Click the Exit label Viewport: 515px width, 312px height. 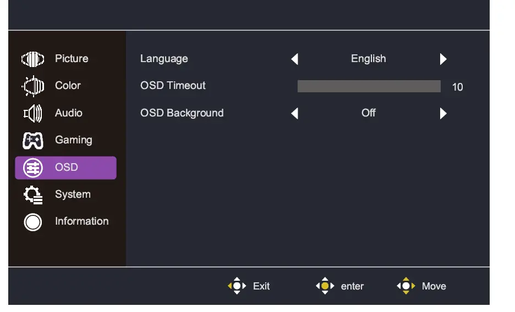[261, 286]
